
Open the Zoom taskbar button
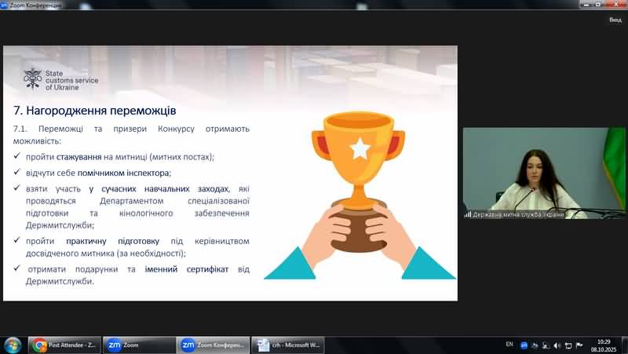139,345
